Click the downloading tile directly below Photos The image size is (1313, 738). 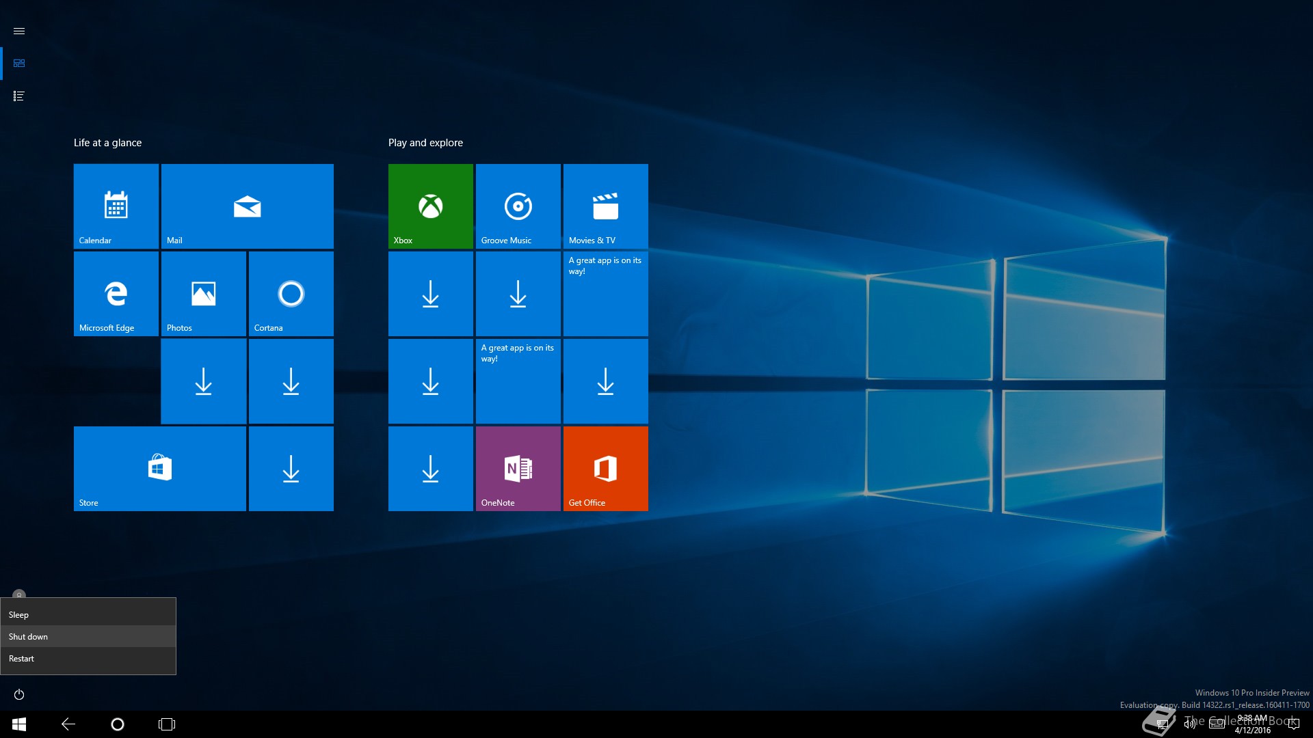click(204, 381)
